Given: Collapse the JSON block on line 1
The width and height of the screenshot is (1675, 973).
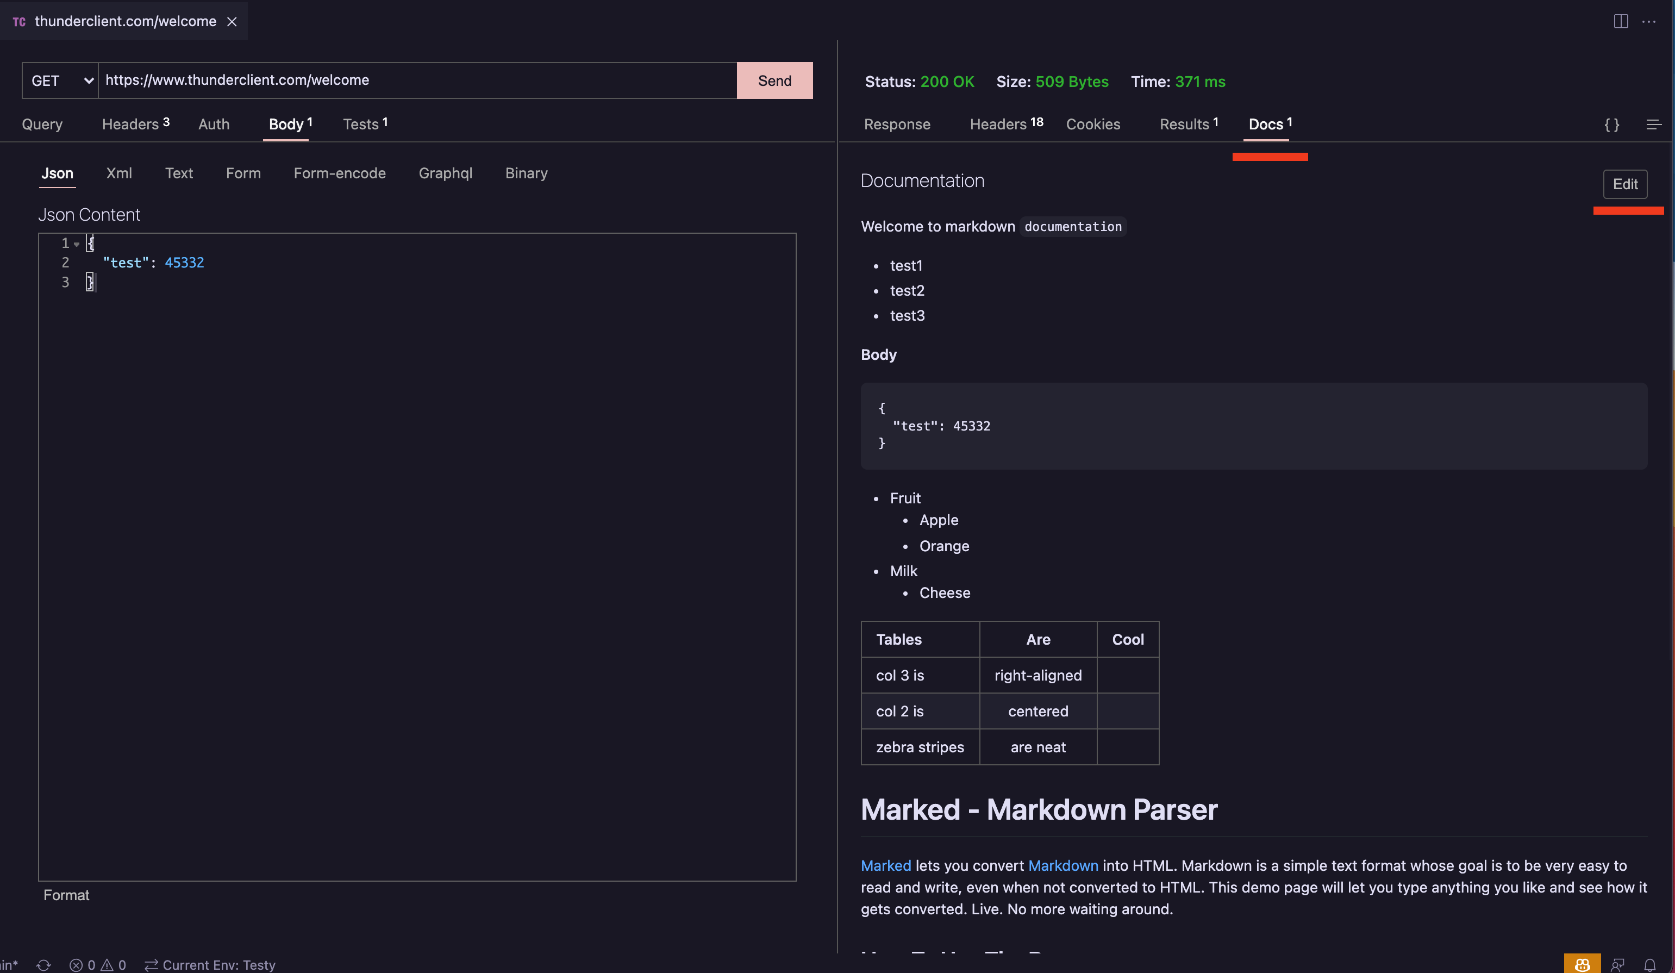Looking at the screenshot, I should pyautogui.click(x=77, y=244).
